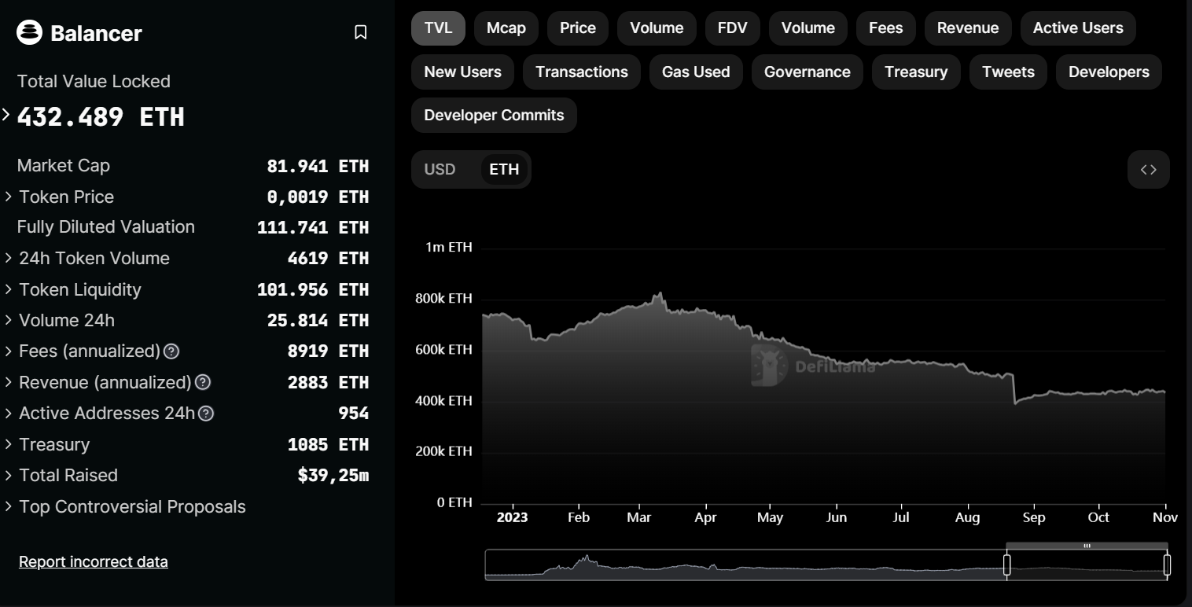Viewport: 1192px width, 607px height.
Task: Select the Tweets metric
Action: (1008, 72)
